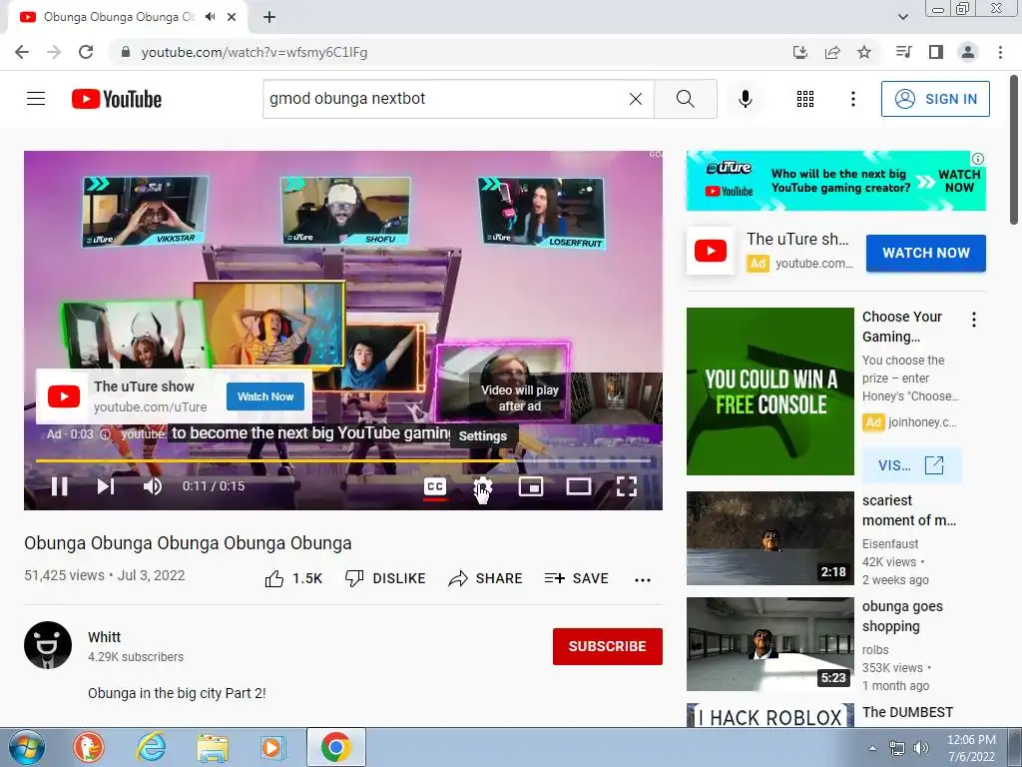Open obunga goes shopping video title
1022x767 pixels.
pyautogui.click(x=902, y=616)
